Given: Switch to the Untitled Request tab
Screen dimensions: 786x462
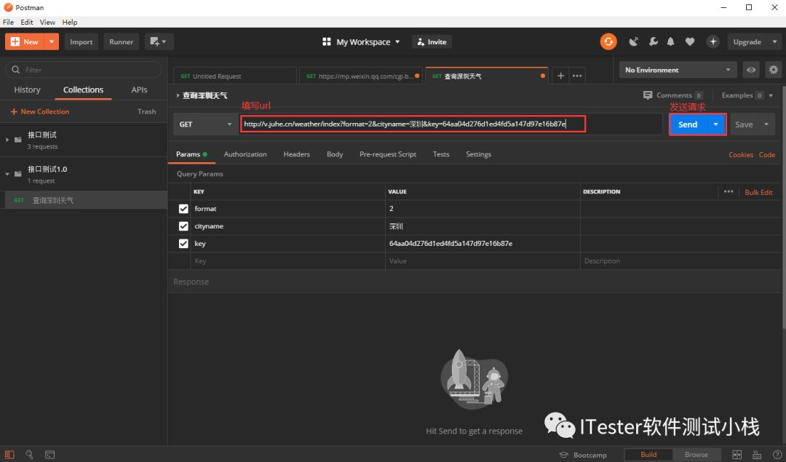Looking at the screenshot, I should (x=235, y=76).
